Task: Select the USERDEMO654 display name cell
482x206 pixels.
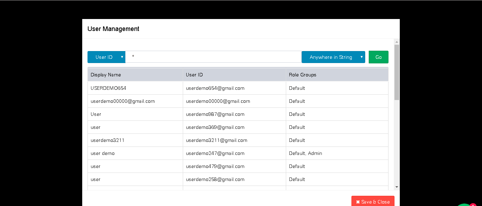Action: click(x=135, y=88)
